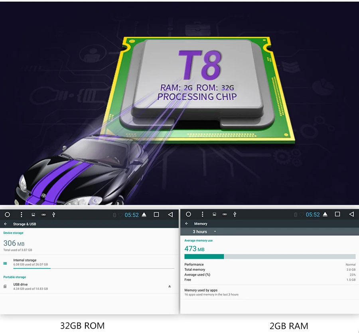Tap the home circle icon in Memory screen
Viewport: 359px width, 333px height.
pos(188,214)
